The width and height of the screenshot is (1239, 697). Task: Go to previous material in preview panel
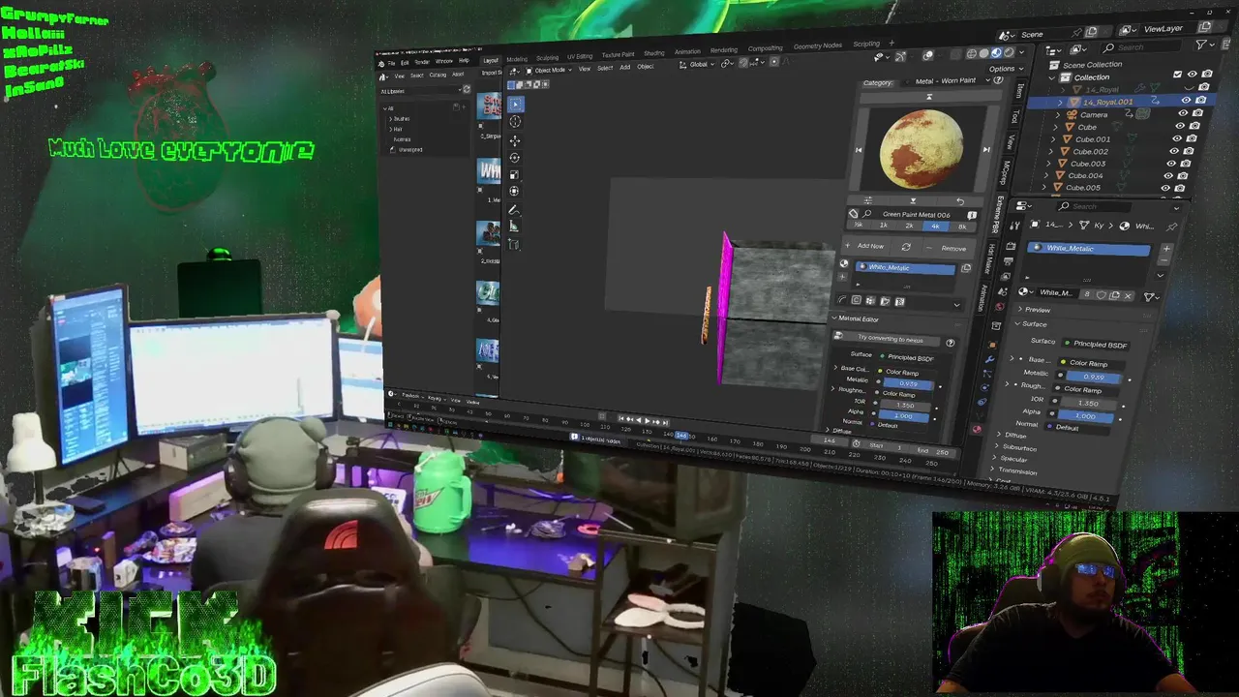click(x=858, y=150)
